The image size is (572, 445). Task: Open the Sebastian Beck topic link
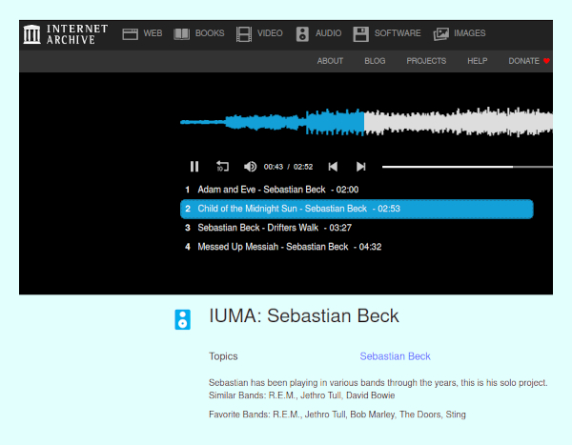[395, 356]
